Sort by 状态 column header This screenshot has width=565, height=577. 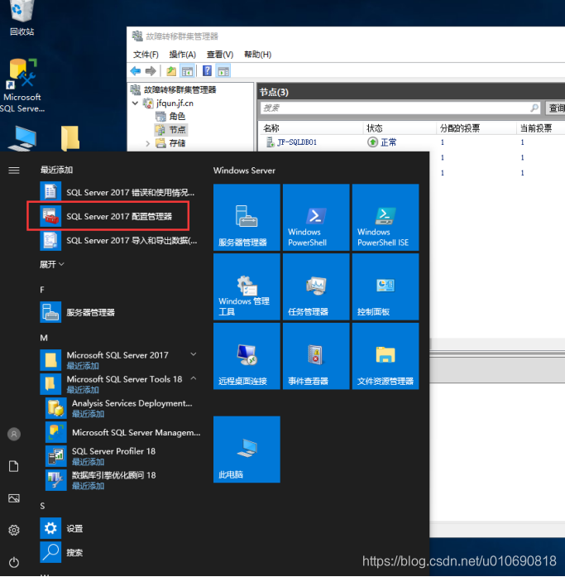point(375,128)
